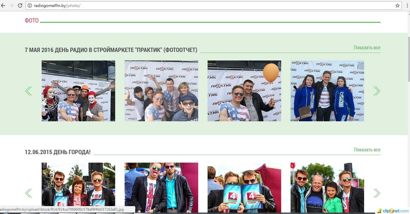Show previous photos in the 7 мая 2016 gallery
The image size is (410, 214).
(x=28, y=91)
